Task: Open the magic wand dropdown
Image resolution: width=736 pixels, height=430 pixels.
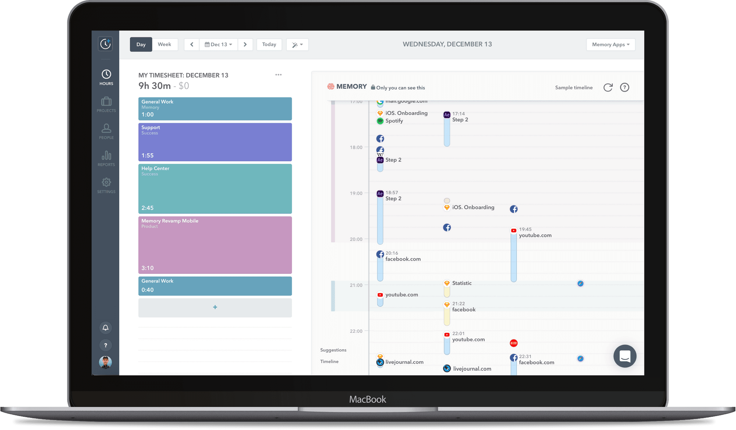Action: point(297,44)
